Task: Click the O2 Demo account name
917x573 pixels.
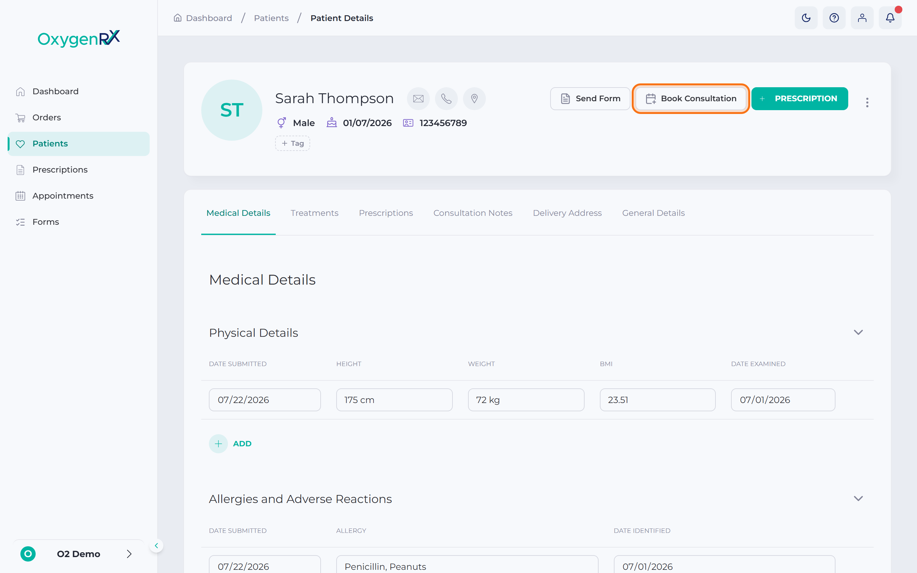Action: pos(78,554)
